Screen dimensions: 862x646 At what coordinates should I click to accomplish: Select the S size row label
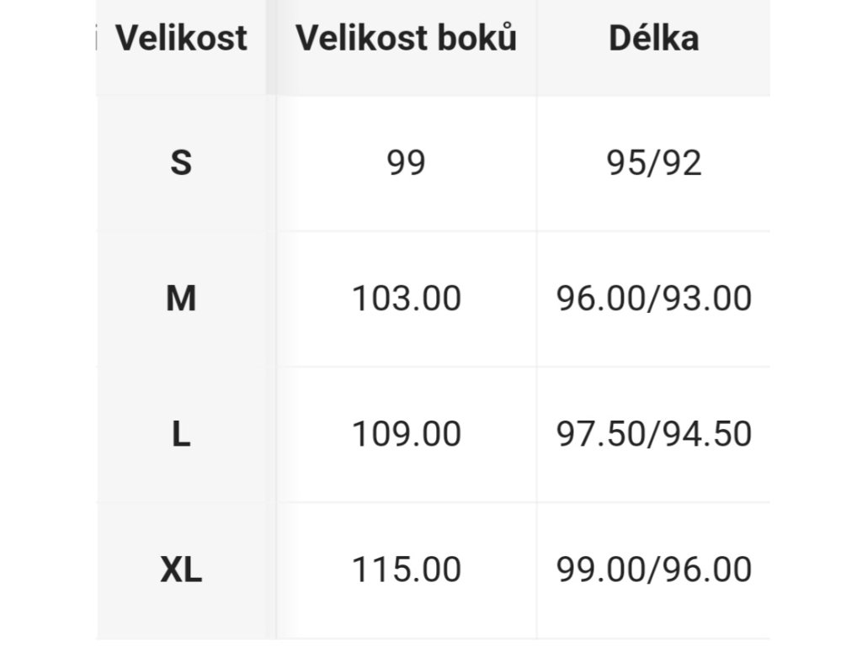[182, 162]
